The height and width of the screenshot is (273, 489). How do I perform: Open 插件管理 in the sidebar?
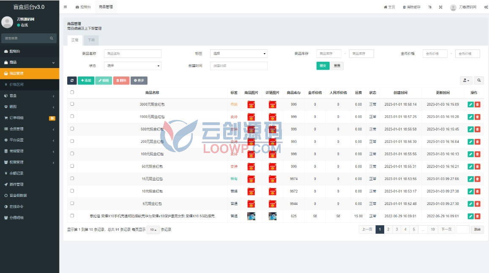[30, 184]
